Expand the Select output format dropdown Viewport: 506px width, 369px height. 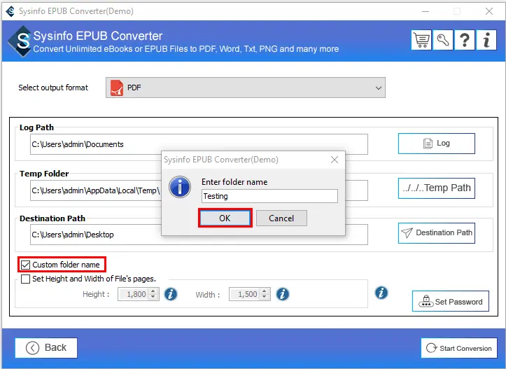pos(246,88)
